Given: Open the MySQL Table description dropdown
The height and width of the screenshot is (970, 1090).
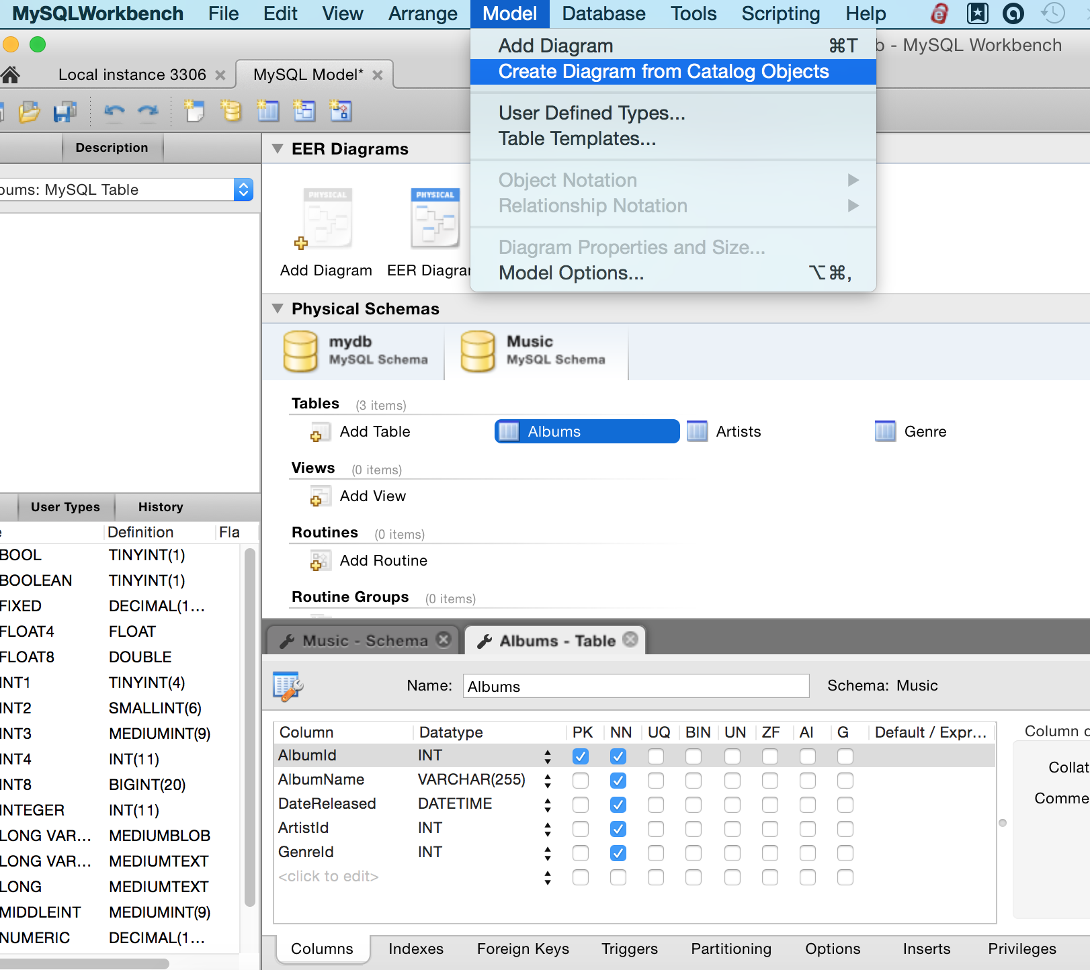Looking at the screenshot, I should [243, 189].
